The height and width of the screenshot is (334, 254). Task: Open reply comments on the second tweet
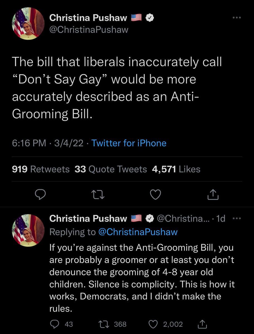point(54,324)
